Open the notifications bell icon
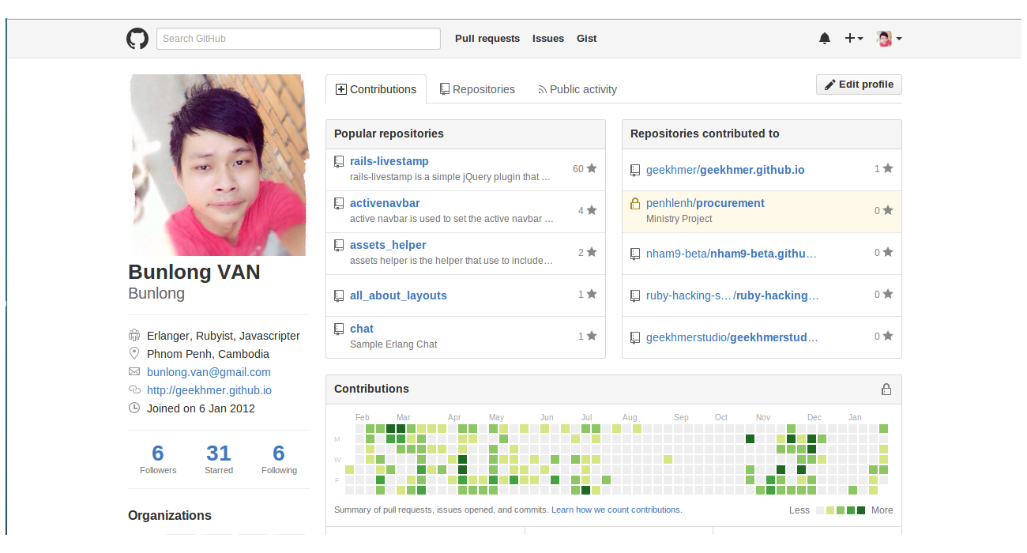This screenshot has height=553, width=1027. point(825,38)
